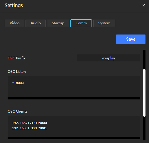Click scrollbar track below the thumb
This screenshot has height=143, width=149.
point(144,128)
